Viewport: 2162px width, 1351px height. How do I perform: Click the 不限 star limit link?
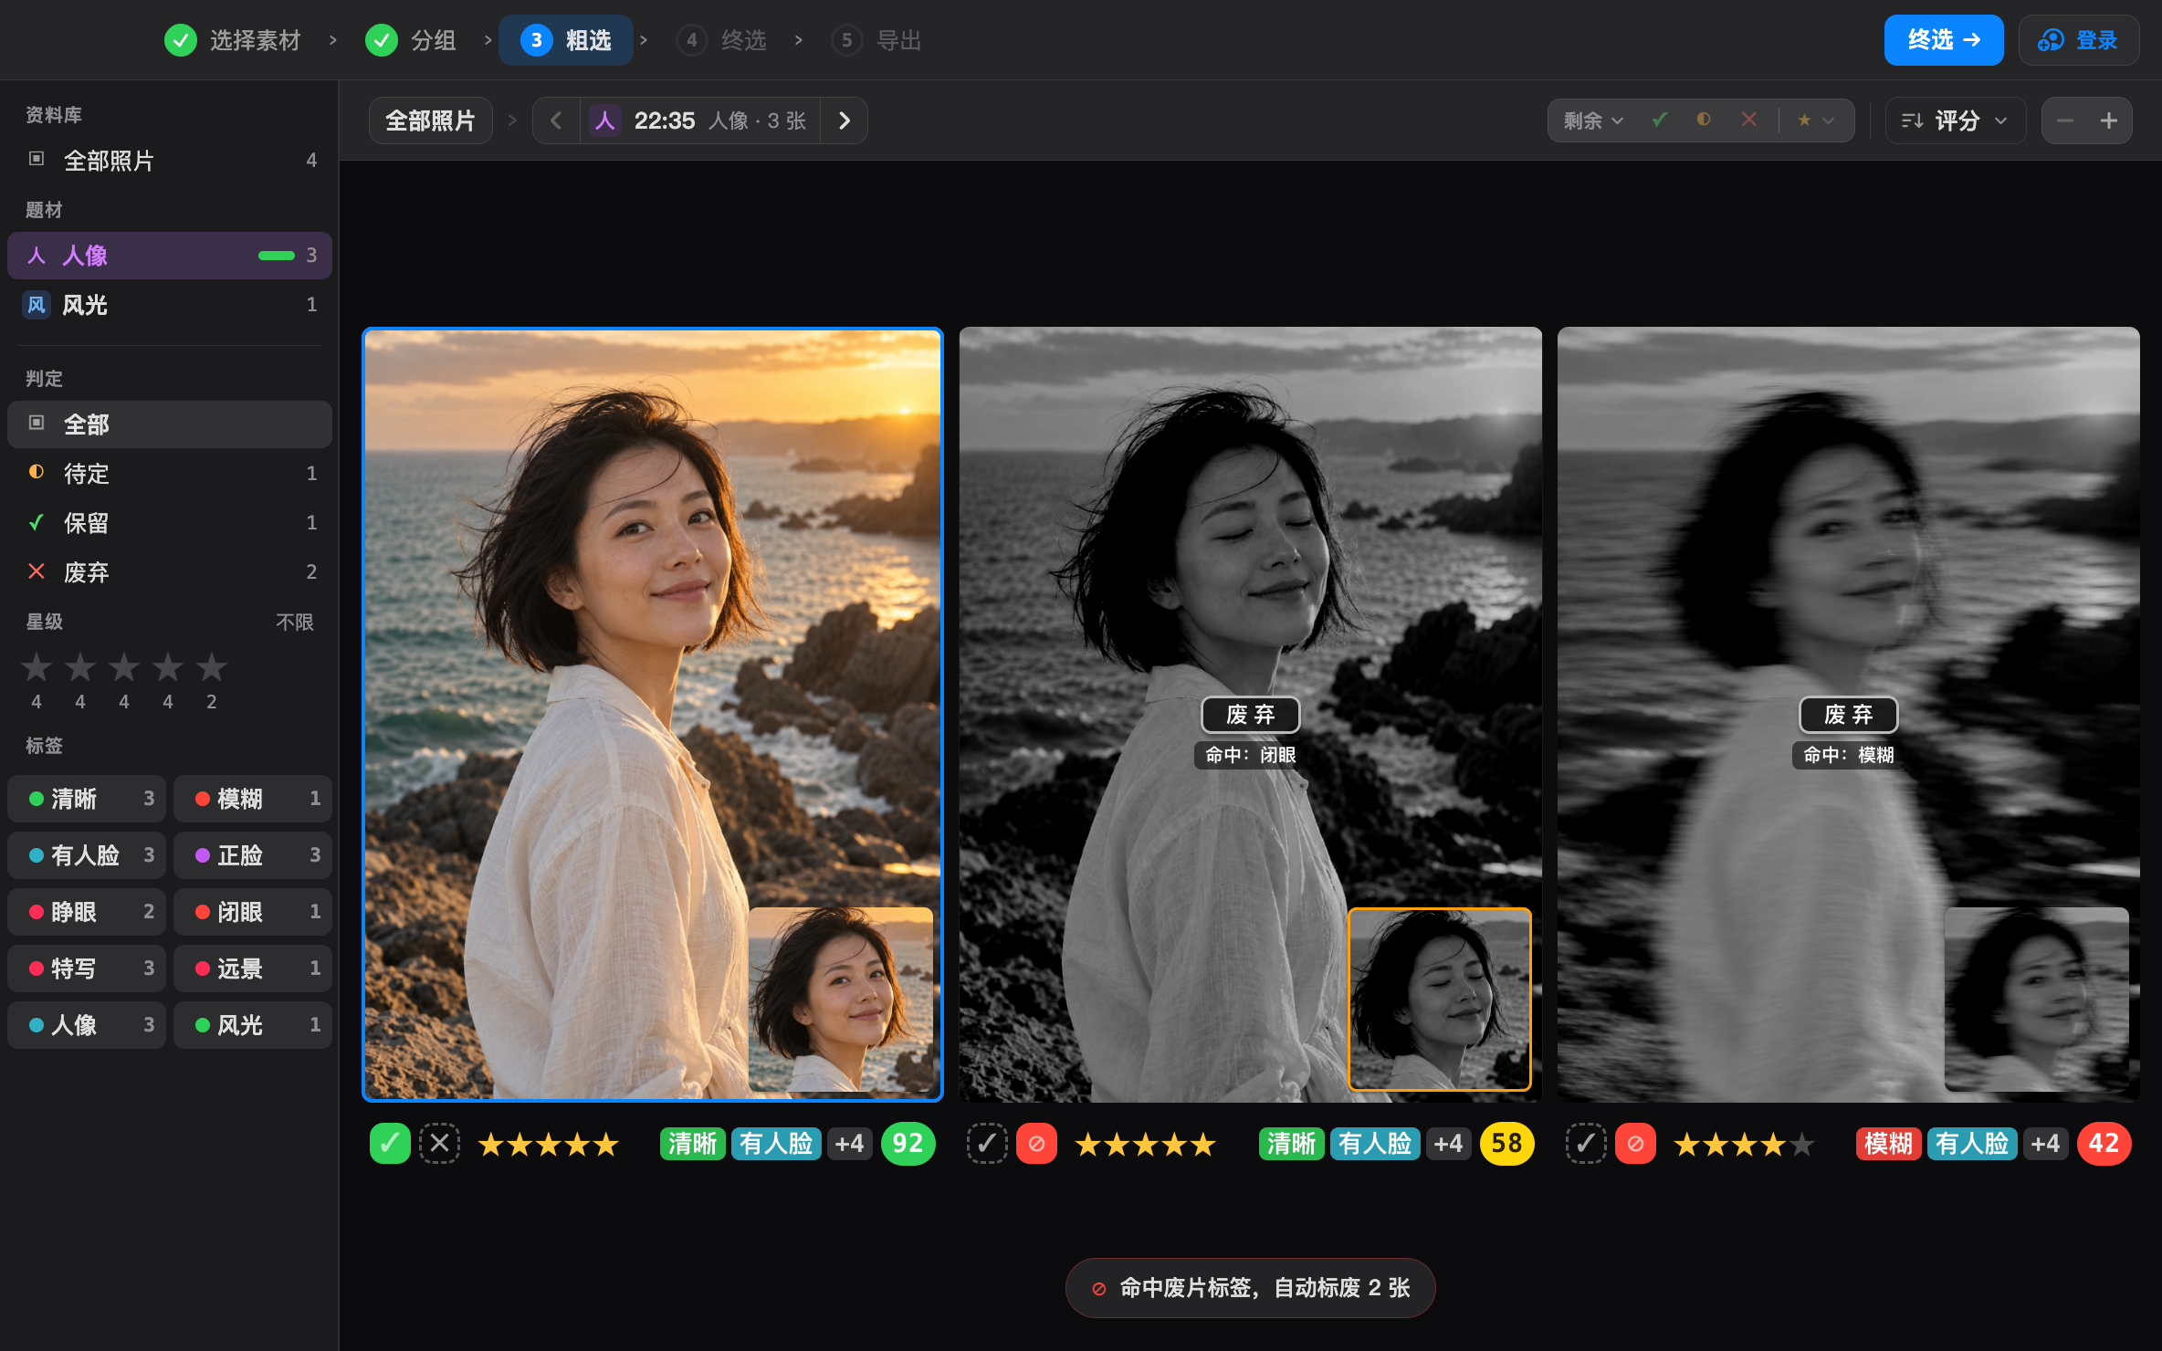coord(295,622)
